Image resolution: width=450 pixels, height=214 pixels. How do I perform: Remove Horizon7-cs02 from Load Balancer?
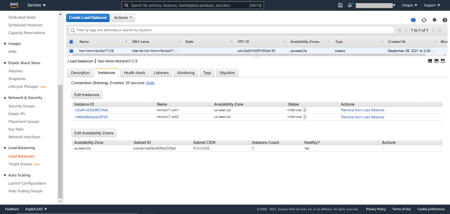click(362, 117)
